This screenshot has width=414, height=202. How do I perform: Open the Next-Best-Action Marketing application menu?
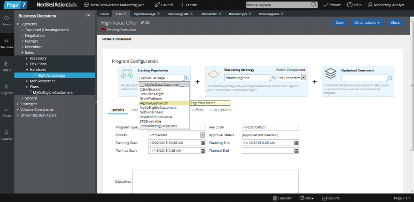[x=115, y=5]
